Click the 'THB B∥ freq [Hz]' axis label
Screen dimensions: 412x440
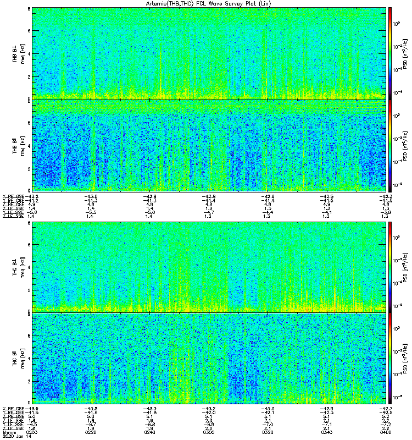tap(19, 146)
